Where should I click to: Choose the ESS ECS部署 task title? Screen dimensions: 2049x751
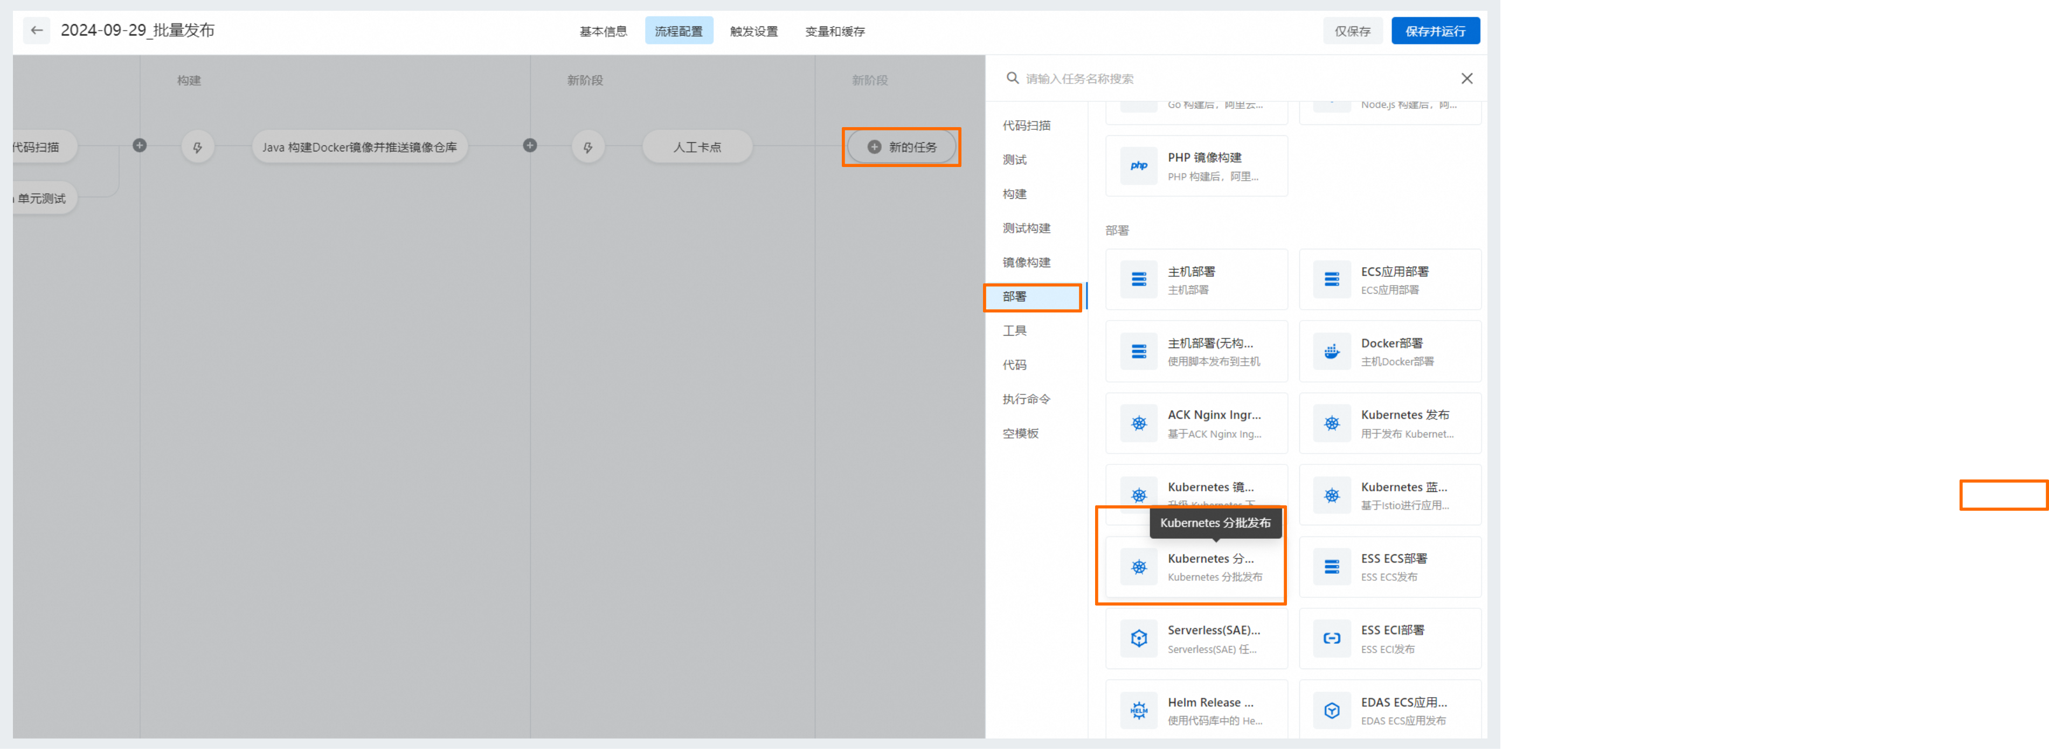[1394, 559]
